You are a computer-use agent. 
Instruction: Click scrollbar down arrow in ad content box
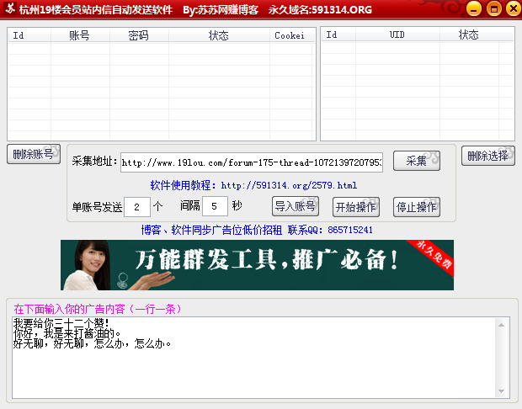pos(502,391)
